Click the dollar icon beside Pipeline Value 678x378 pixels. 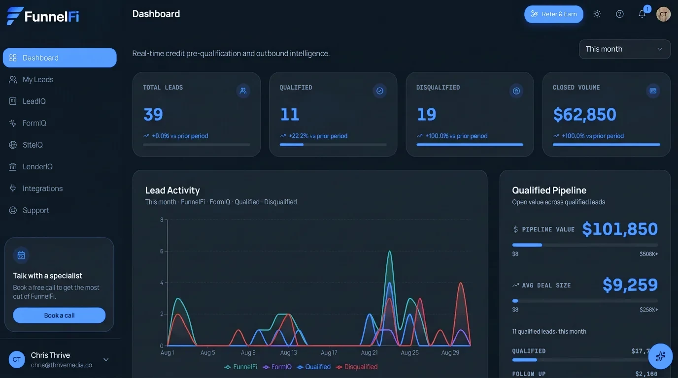click(515, 229)
